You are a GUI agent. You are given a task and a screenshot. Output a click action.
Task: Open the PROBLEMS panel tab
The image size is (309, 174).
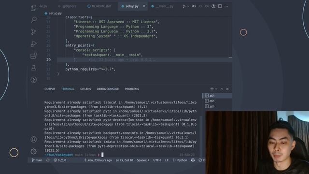point(132,89)
